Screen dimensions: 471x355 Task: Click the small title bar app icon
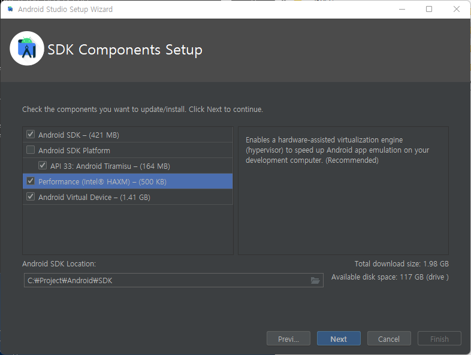tap(10, 10)
